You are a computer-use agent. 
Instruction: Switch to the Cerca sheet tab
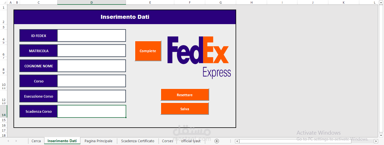click(x=36, y=141)
